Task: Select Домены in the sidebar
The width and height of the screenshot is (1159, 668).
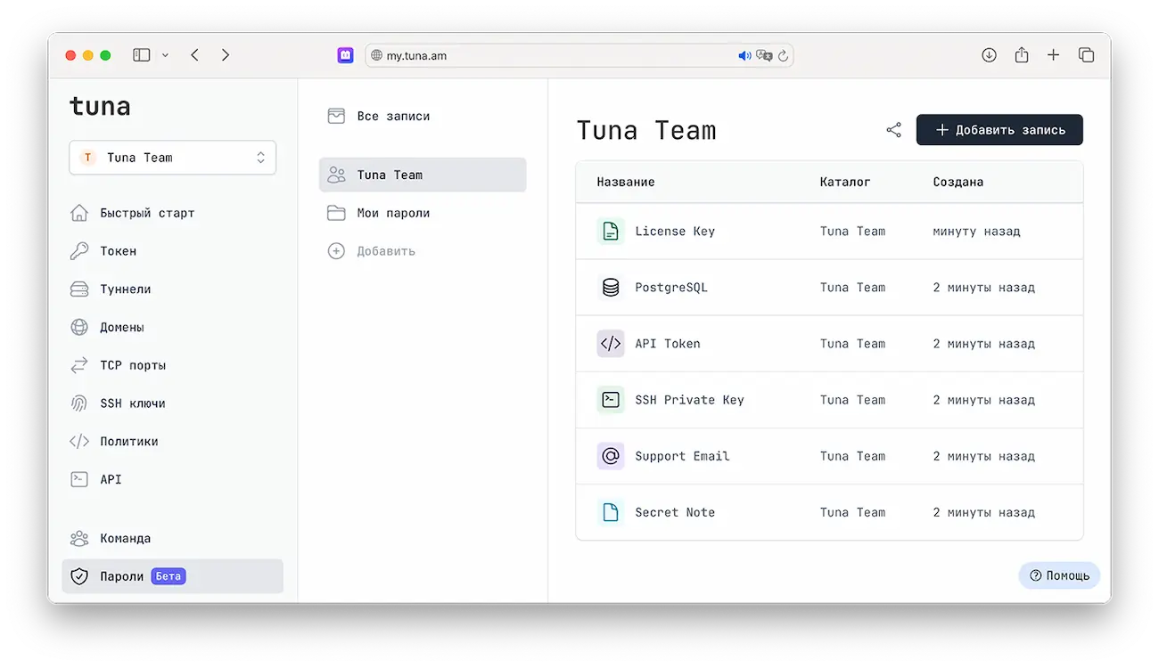Action: tap(121, 328)
